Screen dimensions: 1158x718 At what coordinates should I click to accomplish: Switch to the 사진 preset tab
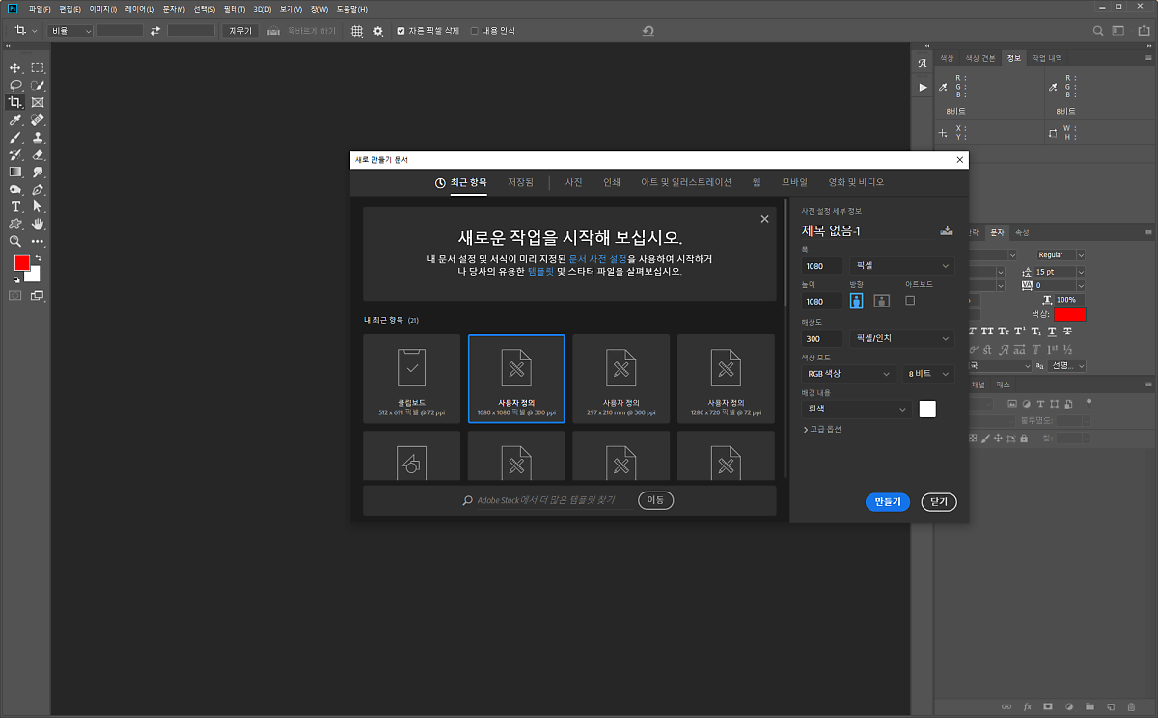click(574, 182)
